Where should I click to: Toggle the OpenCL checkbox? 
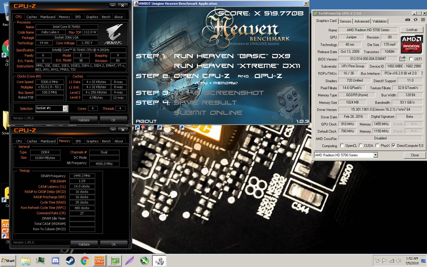[342, 145]
